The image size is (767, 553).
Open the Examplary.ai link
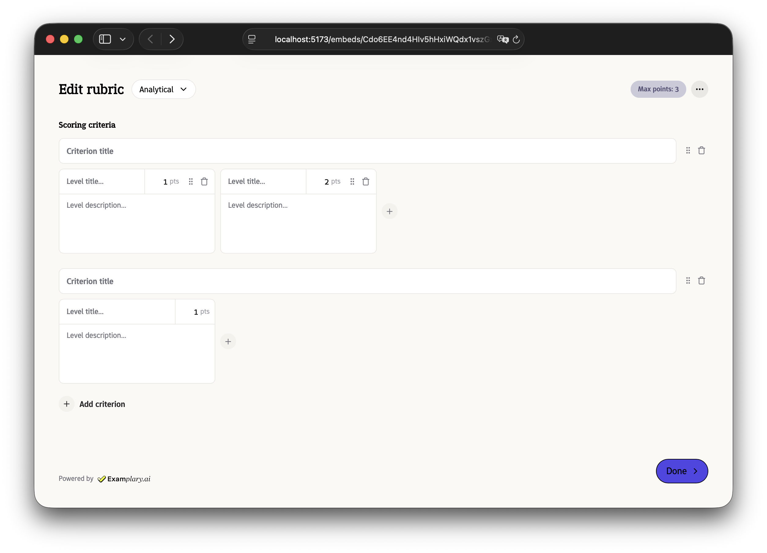pyautogui.click(x=124, y=479)
